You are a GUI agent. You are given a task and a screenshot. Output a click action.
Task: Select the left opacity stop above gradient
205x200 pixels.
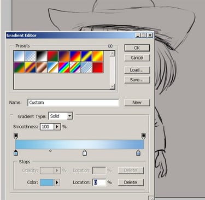(x=16, y=136)
